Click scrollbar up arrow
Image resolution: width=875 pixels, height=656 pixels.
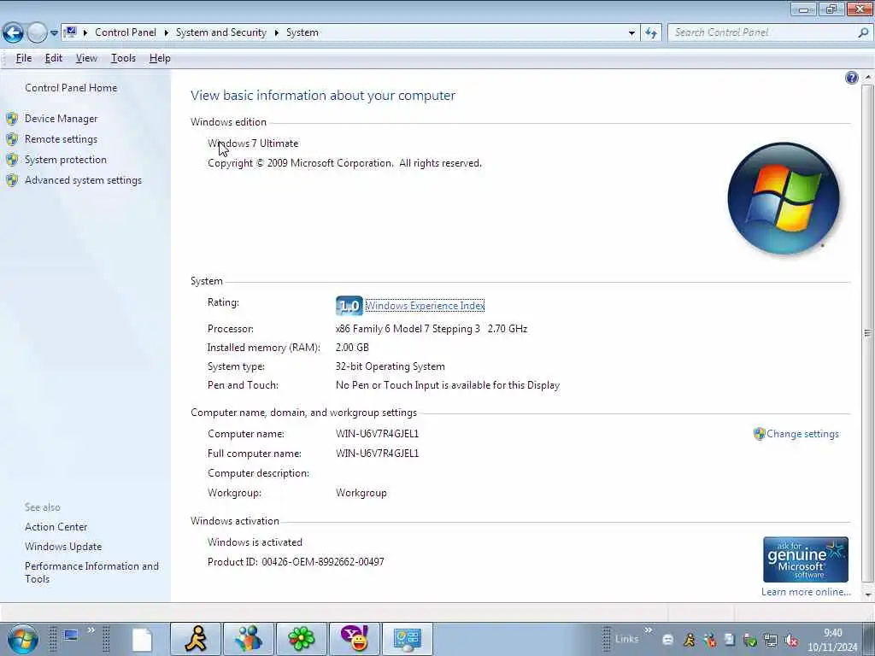[867, 77]
